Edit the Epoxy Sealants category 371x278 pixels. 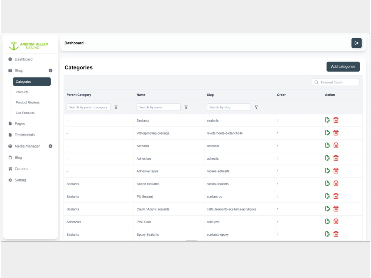(x=328, y=234)
